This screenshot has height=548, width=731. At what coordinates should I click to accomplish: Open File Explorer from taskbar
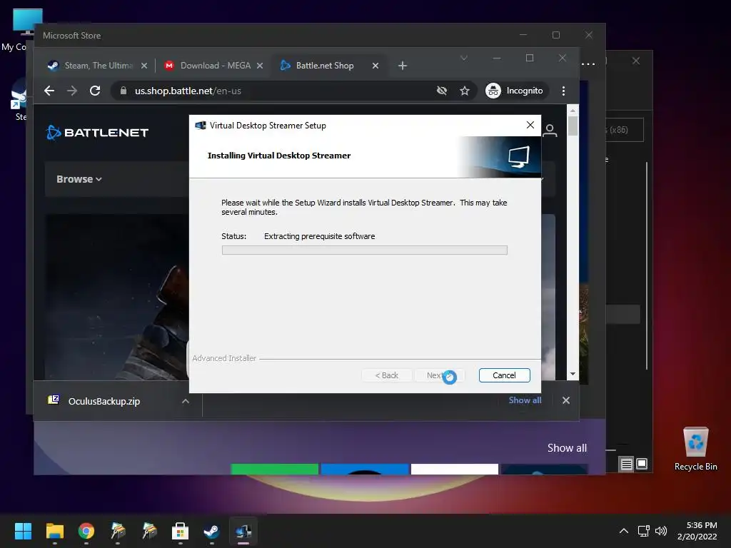pos(55,531)
